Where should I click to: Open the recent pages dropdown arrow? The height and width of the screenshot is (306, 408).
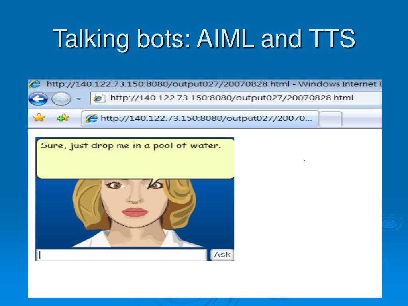78,99
